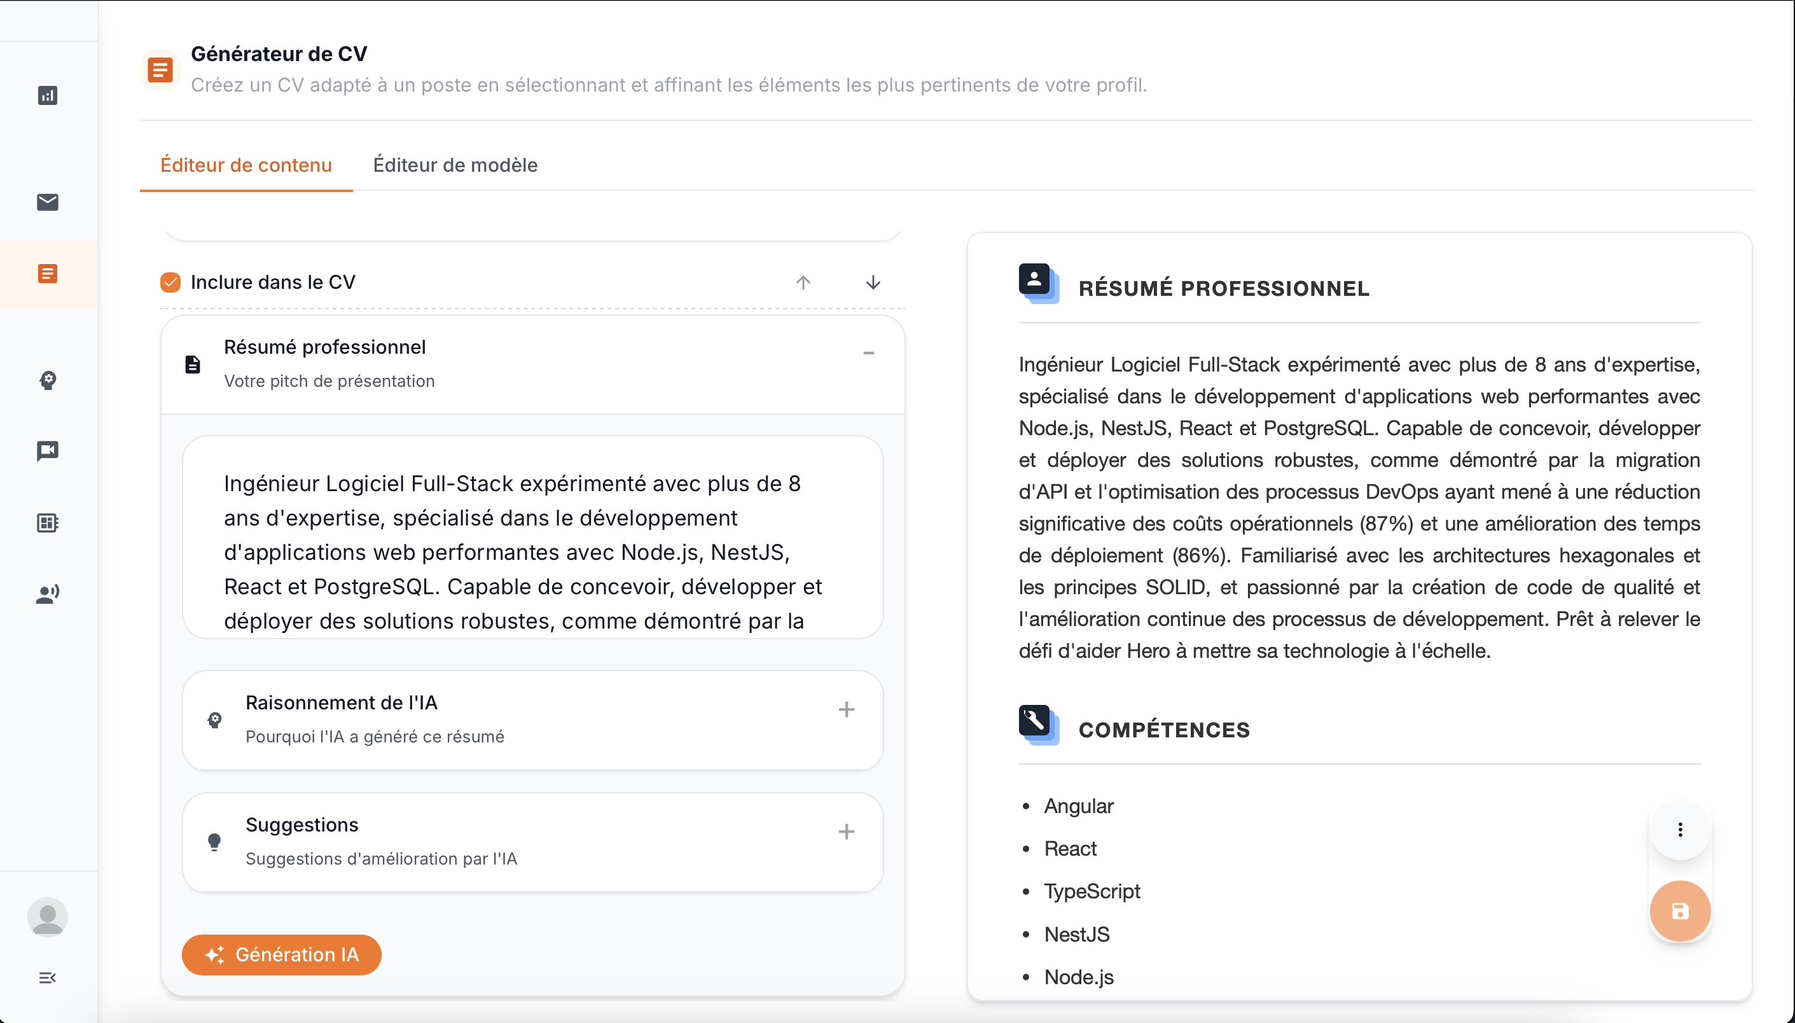
Task: Open the user profile avatar
Action: pos(48,917)
